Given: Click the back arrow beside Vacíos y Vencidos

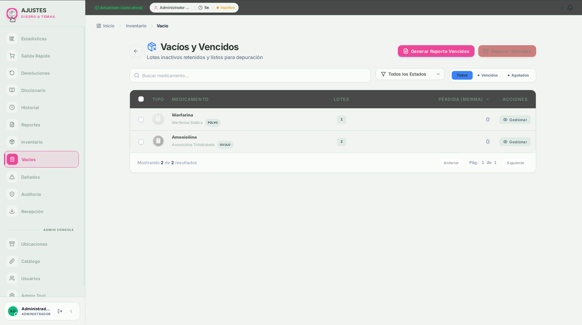Looking at the screenshot, I should (136, 51).
